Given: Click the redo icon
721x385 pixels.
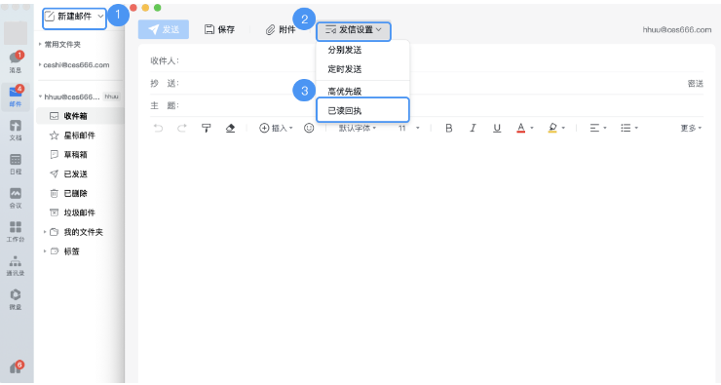Looking at the screenshot, I should pos(182,128).
